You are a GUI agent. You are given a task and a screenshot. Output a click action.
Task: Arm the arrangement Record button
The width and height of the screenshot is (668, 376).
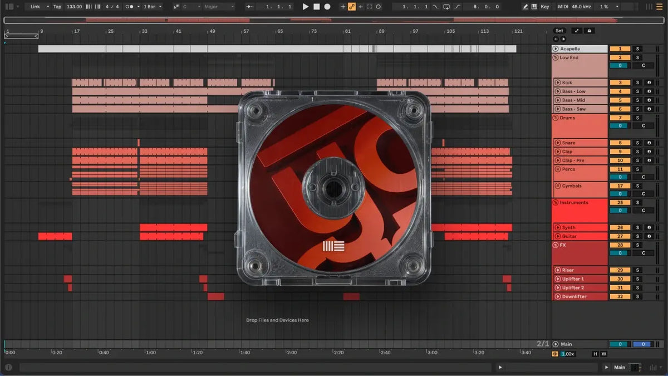coord(327,7)
